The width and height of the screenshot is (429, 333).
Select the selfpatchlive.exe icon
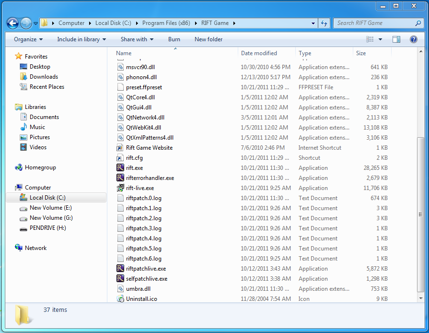coord(120,278)
